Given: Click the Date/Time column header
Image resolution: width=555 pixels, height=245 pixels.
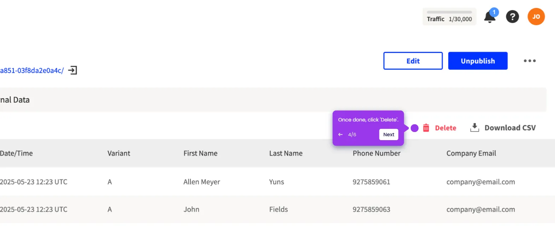Looking at the screenshot, I should (16, 153).
